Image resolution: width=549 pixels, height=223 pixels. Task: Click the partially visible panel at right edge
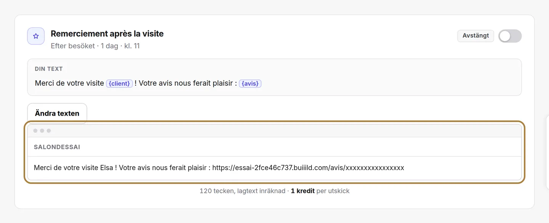547,152
